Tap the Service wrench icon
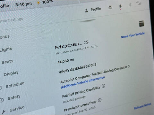154x115 pixels. tap(4, 112)
